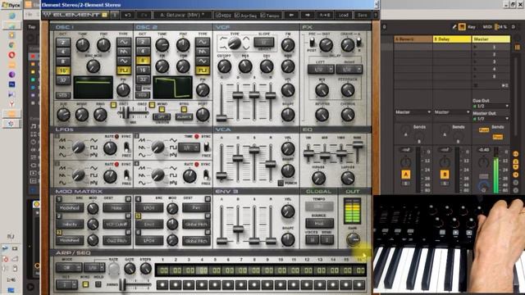This screenshot has width=525, height=295.
Task: Click the A to B copy button
Action: pos(325,15)
